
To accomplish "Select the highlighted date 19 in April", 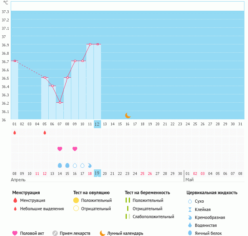I will click(97, 173).
